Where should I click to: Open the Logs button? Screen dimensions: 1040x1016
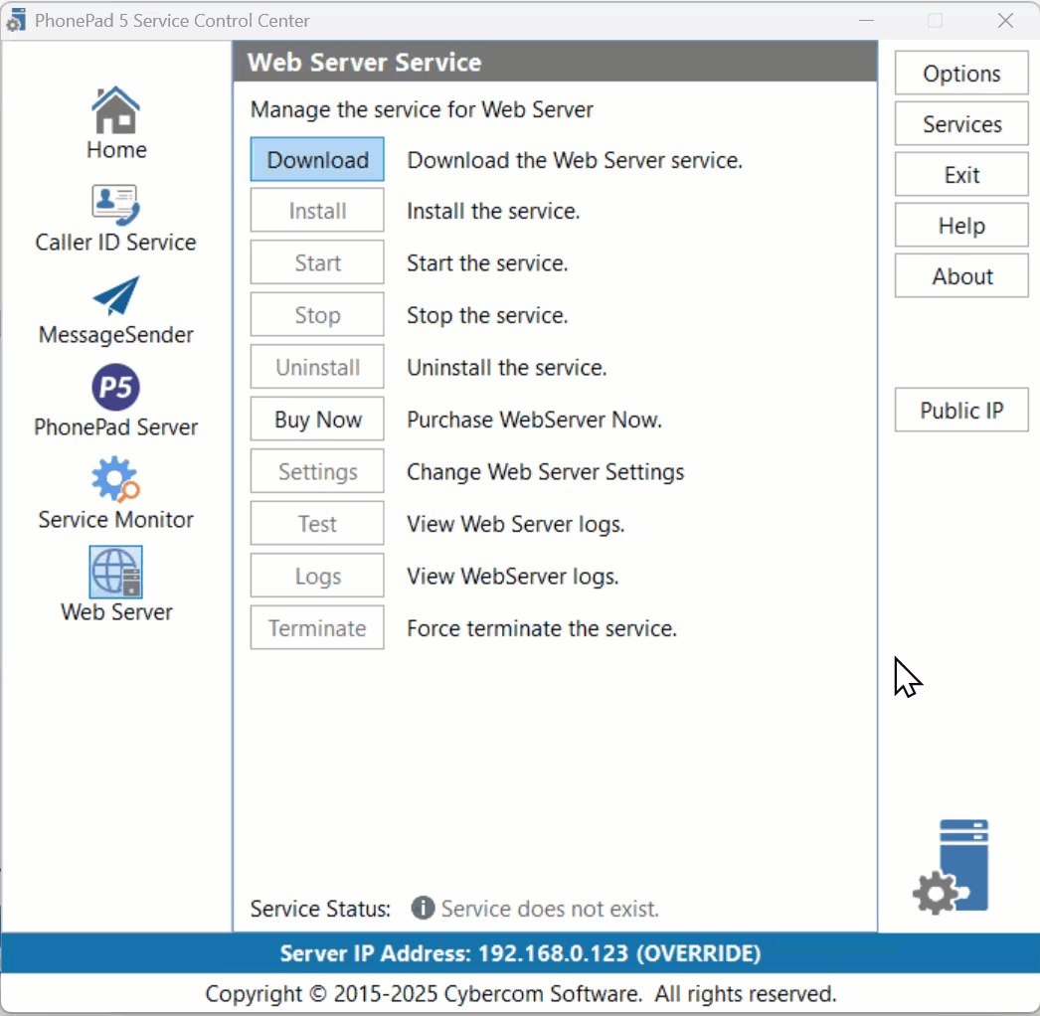tap(317, 576)
